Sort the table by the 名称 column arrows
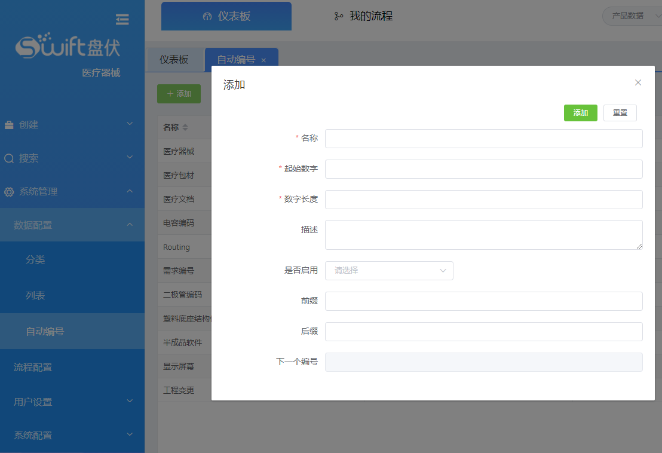 [185, 127]
